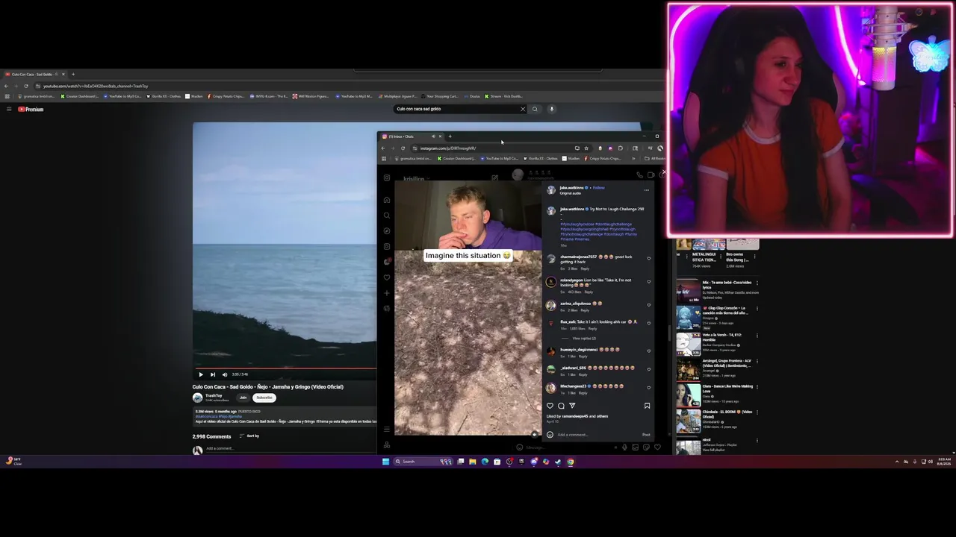
Task: Focus the Instagram Add a comment field
Action: click(597, 435)
